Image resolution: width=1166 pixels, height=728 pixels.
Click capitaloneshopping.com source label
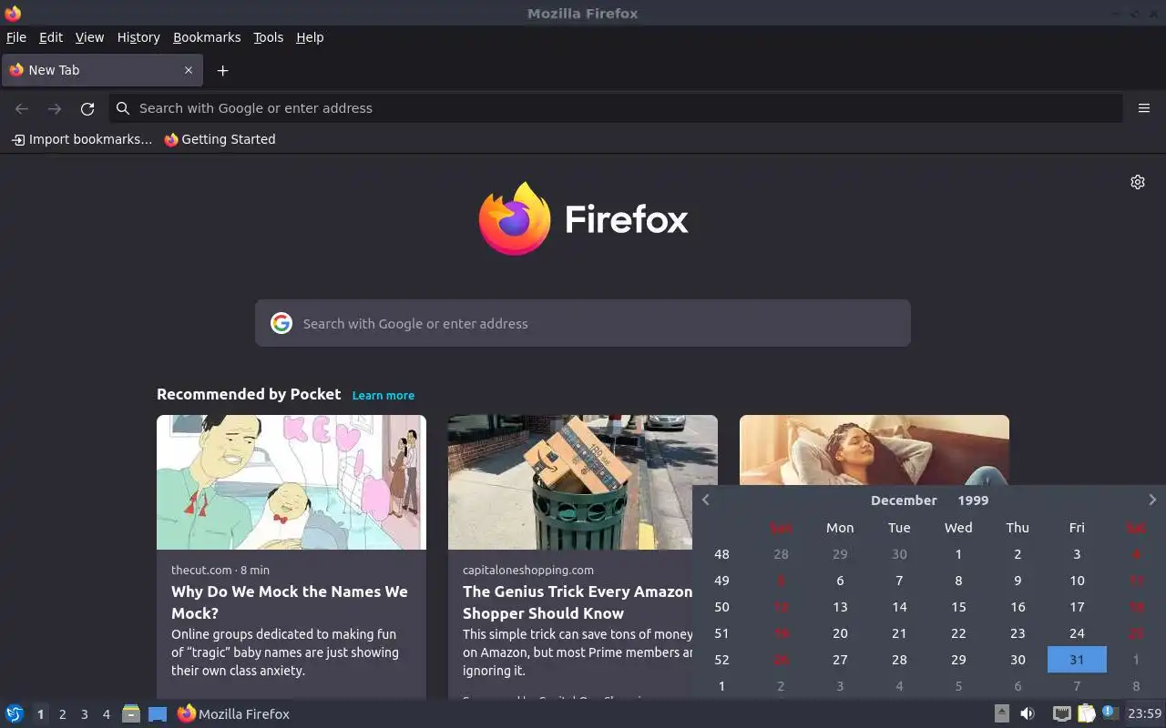[x=528, y=571]
